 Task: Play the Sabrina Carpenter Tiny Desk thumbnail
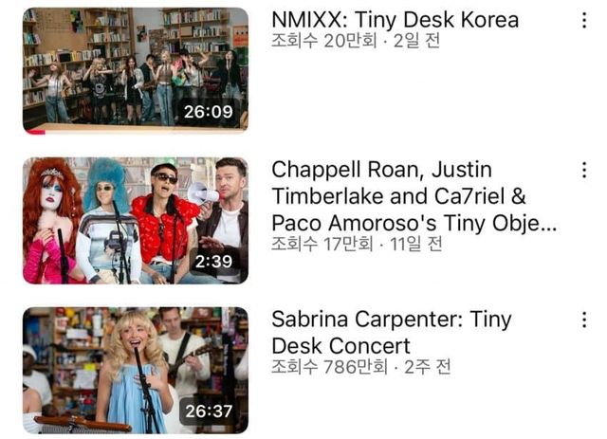point(136,371)
